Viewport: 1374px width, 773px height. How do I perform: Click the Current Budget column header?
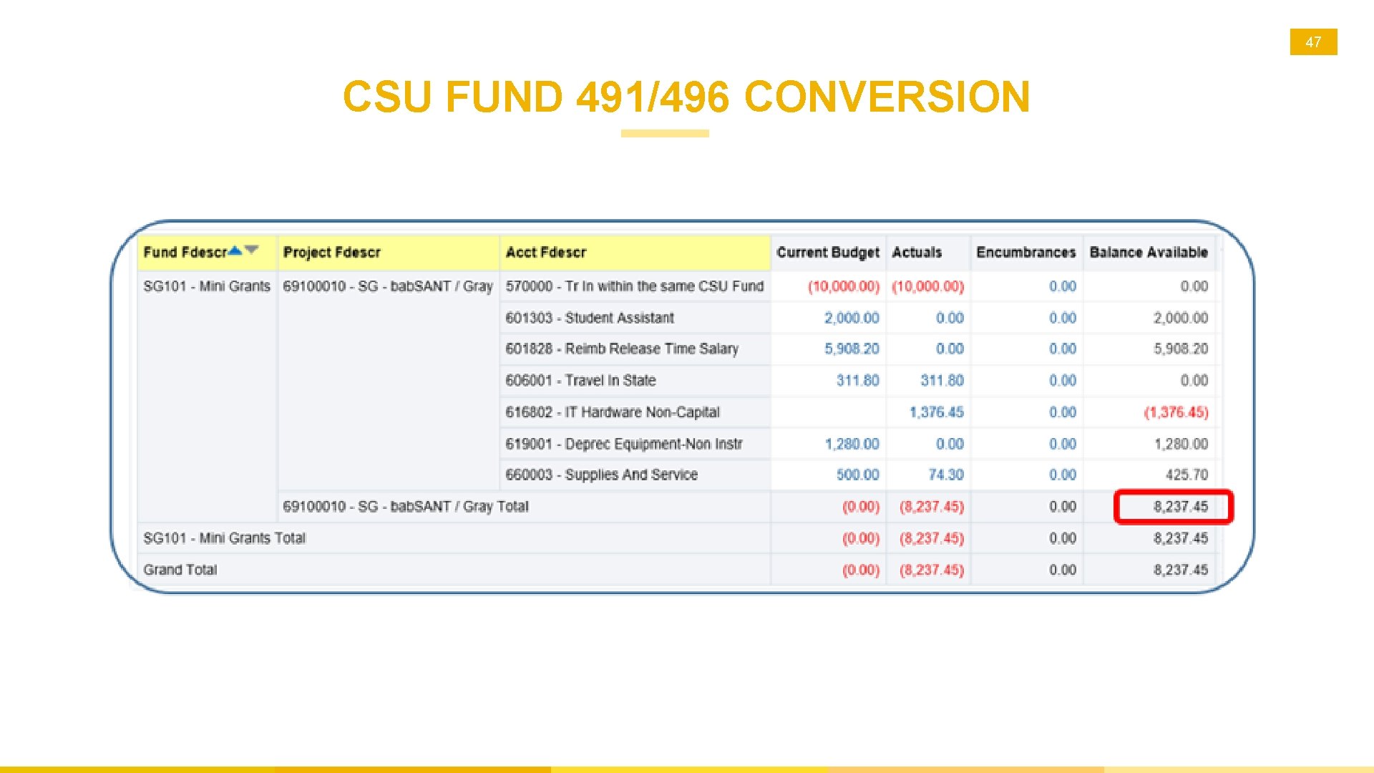[827, 252]
